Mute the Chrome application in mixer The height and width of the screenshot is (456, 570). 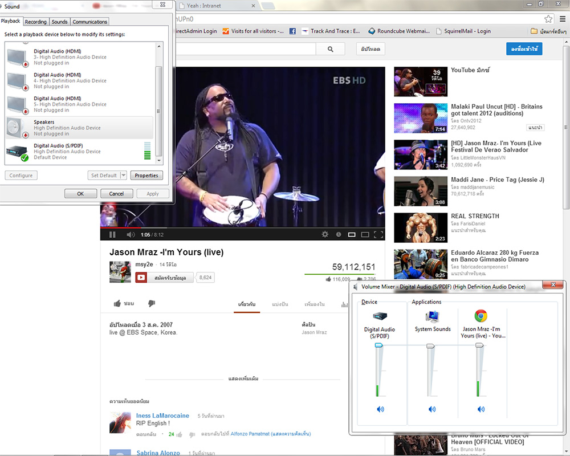pos(481,409)
